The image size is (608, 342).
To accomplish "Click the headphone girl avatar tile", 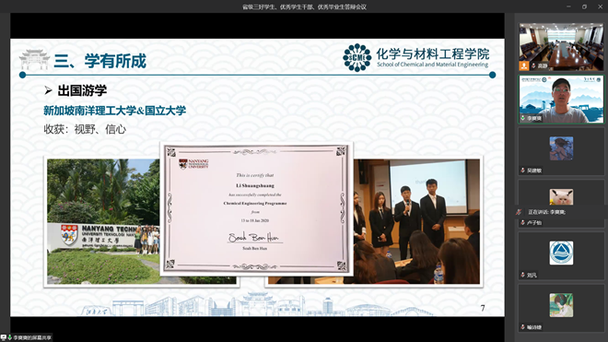I will [x=561, y=305].
